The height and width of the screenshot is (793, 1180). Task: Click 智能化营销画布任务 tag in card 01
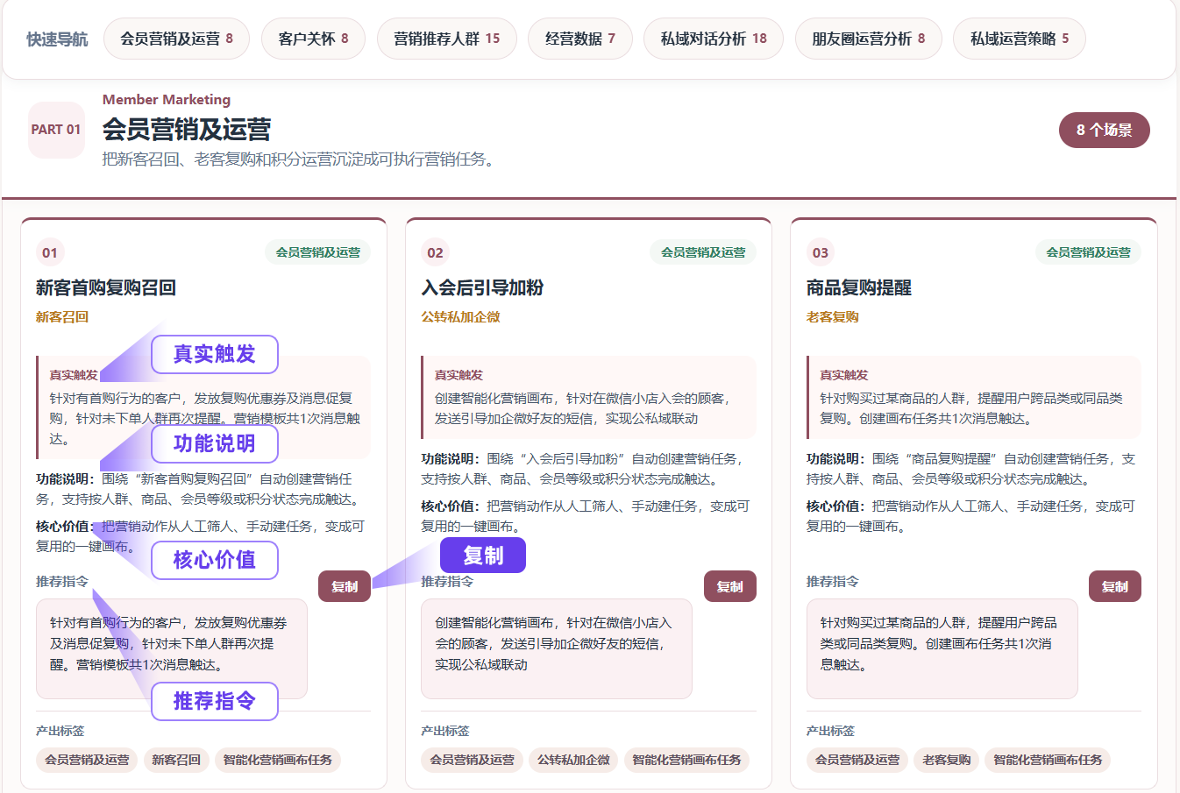coord(278,760)
